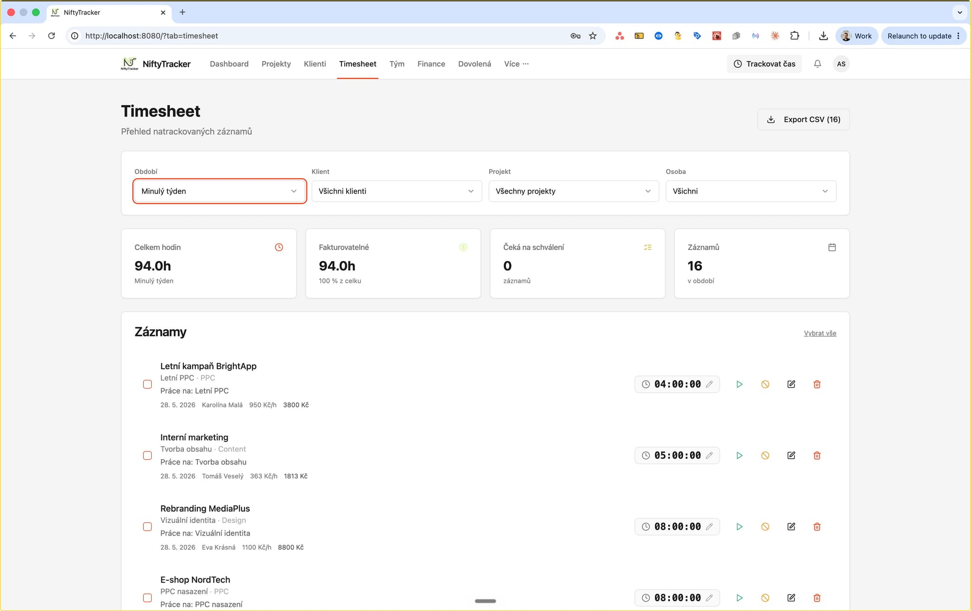The image size is (971, 611).
Task: Open notifications bell
Action: 817,64
